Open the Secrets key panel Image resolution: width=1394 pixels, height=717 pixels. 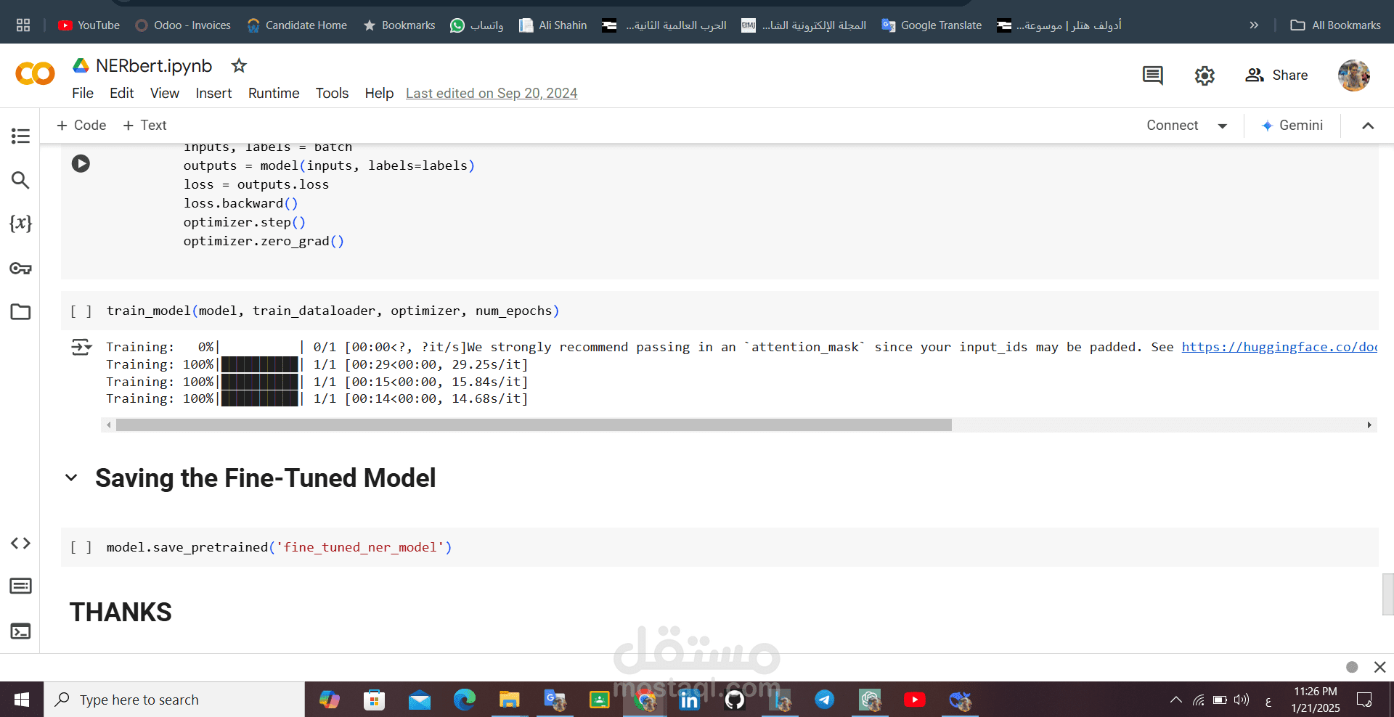20,269
